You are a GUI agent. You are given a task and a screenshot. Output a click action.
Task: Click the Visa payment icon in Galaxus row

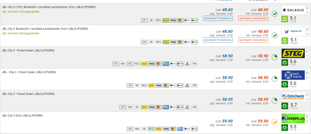[173, 20]
